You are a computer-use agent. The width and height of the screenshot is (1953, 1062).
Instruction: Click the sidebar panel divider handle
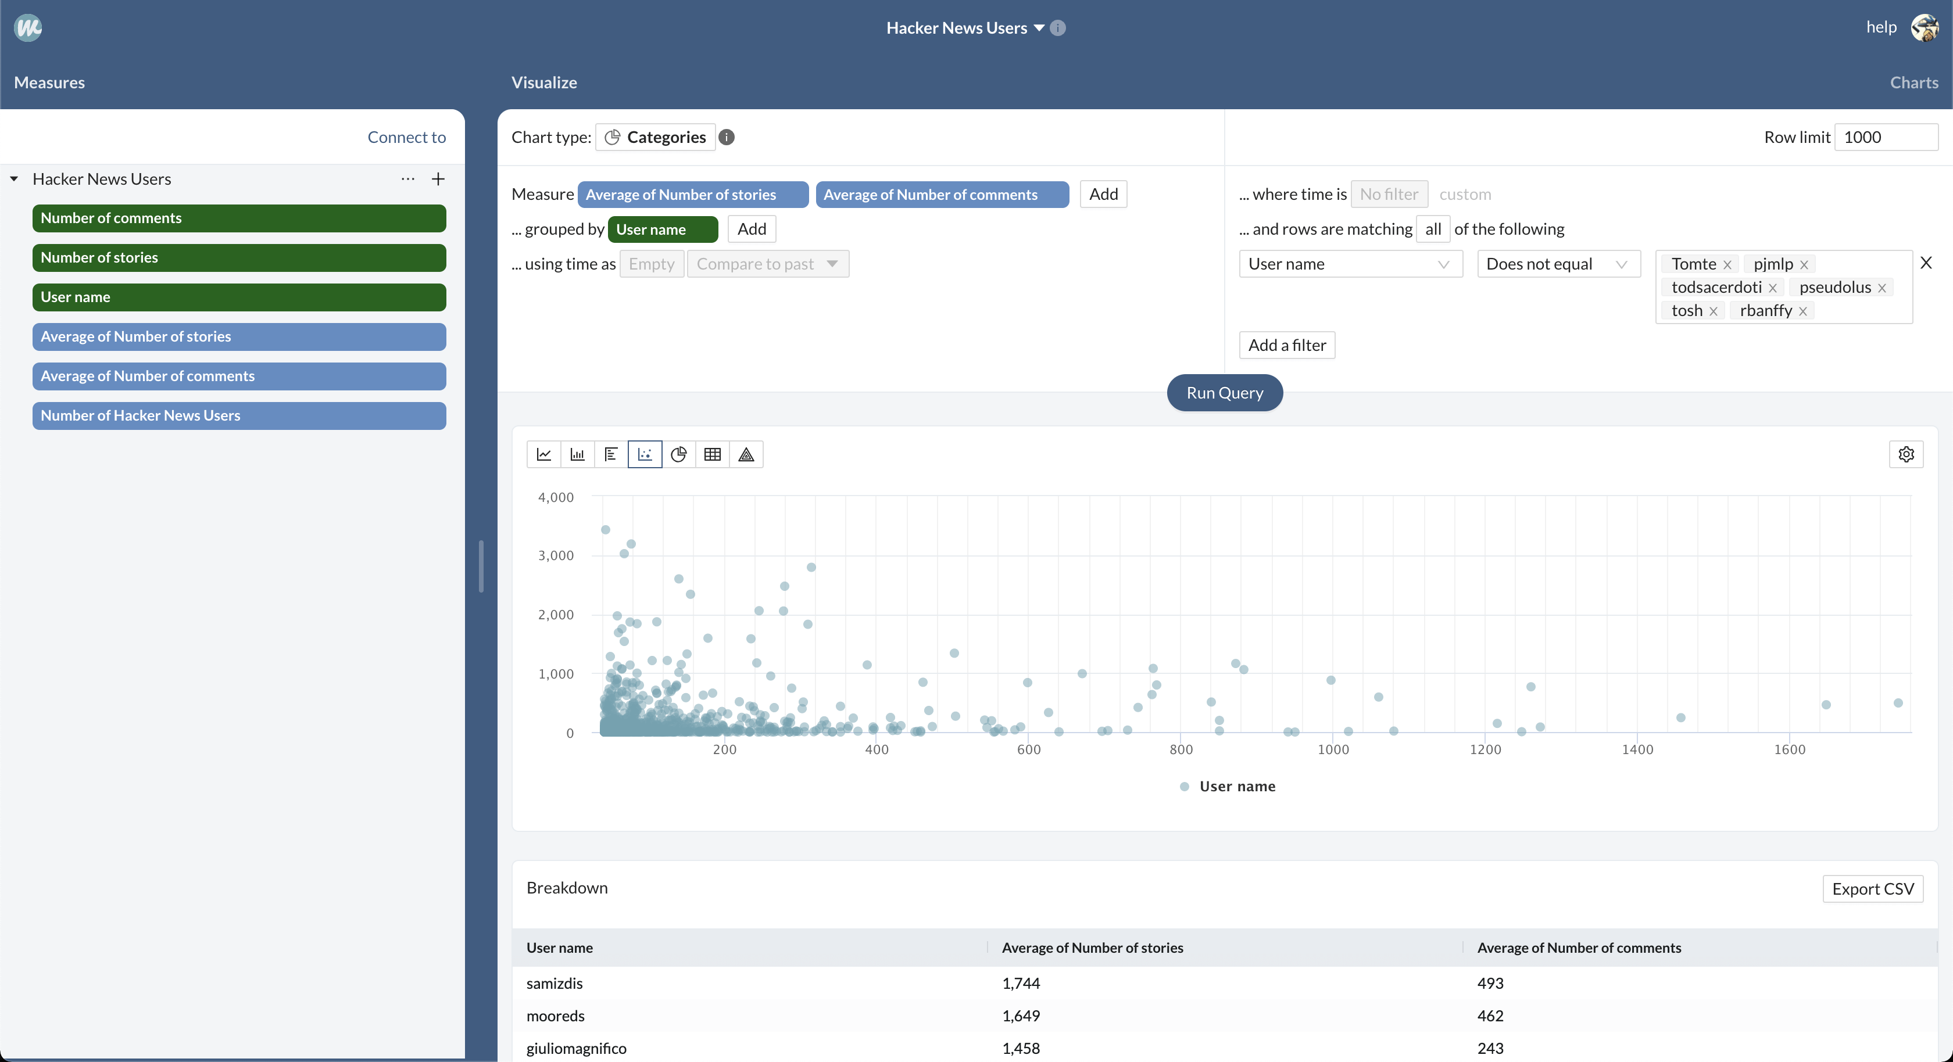pos(481,565)
